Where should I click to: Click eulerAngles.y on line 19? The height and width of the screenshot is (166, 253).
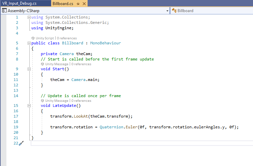209,127
